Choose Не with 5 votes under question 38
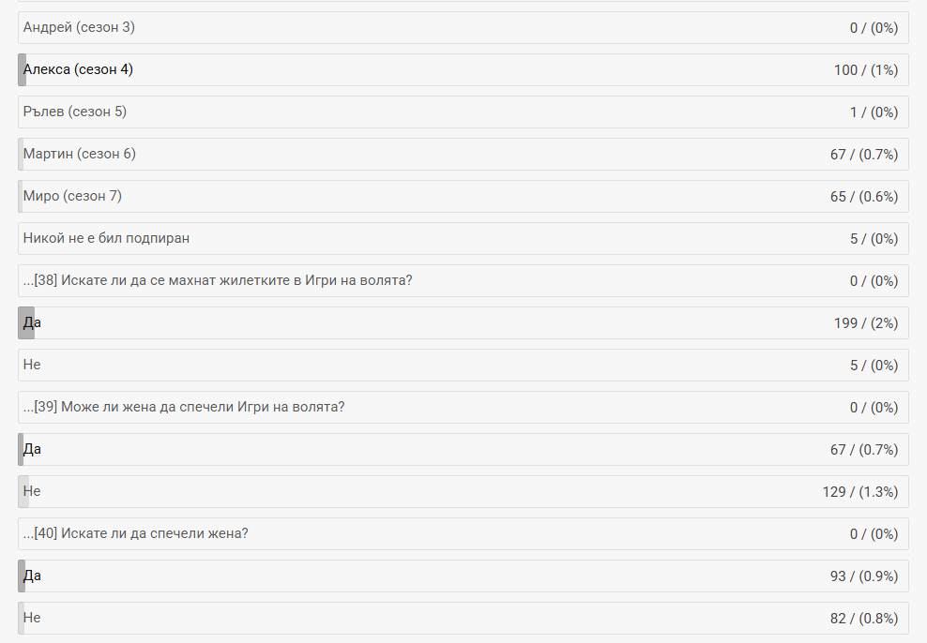 32,365
